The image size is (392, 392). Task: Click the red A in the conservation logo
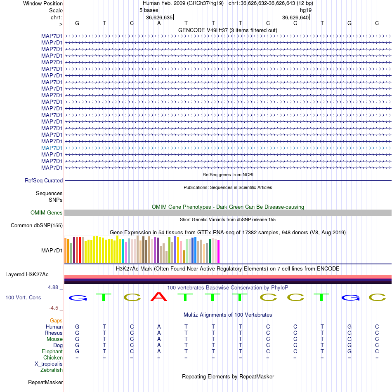159,297
